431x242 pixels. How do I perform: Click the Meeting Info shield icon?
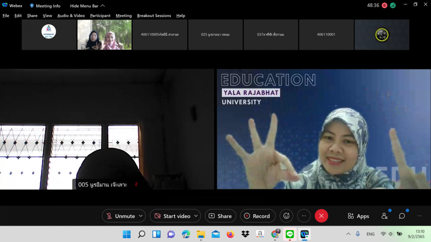pyautogui.click(x=32, y=6)
